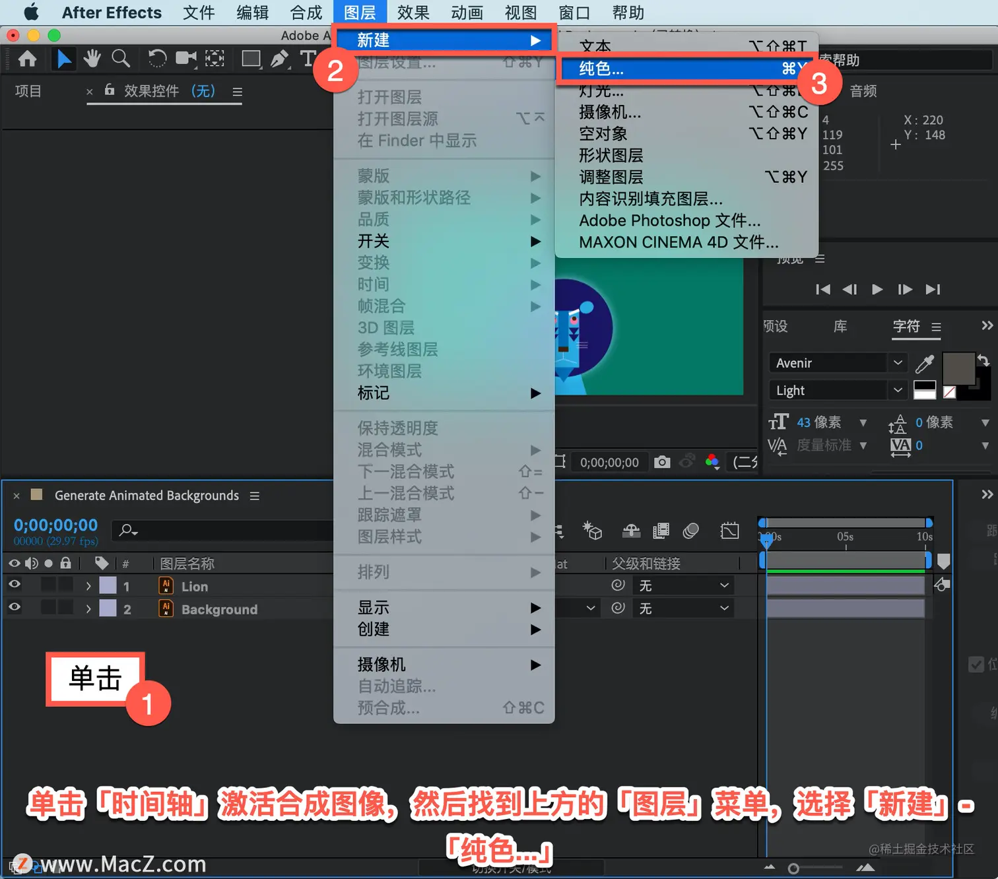Toggle shy layers icon in timeline
The width and height of the screenshot is (998, 879).
pyautogui.click(x=632, y=530)
